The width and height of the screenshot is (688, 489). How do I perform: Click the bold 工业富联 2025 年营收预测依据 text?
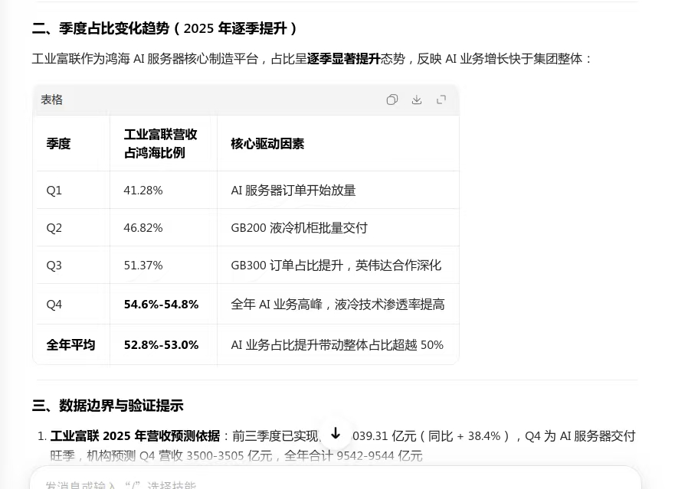135,436
